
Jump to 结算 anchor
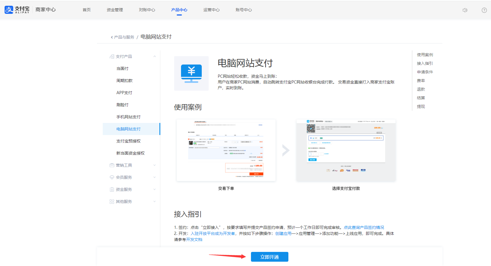point(421,98)
